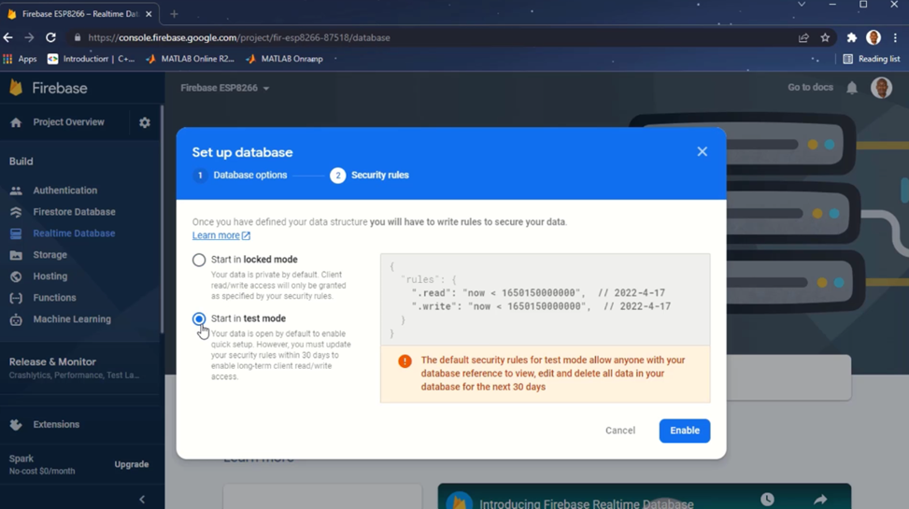Click the notifications bell icon

pyautogui.click(x=852, y=88)
